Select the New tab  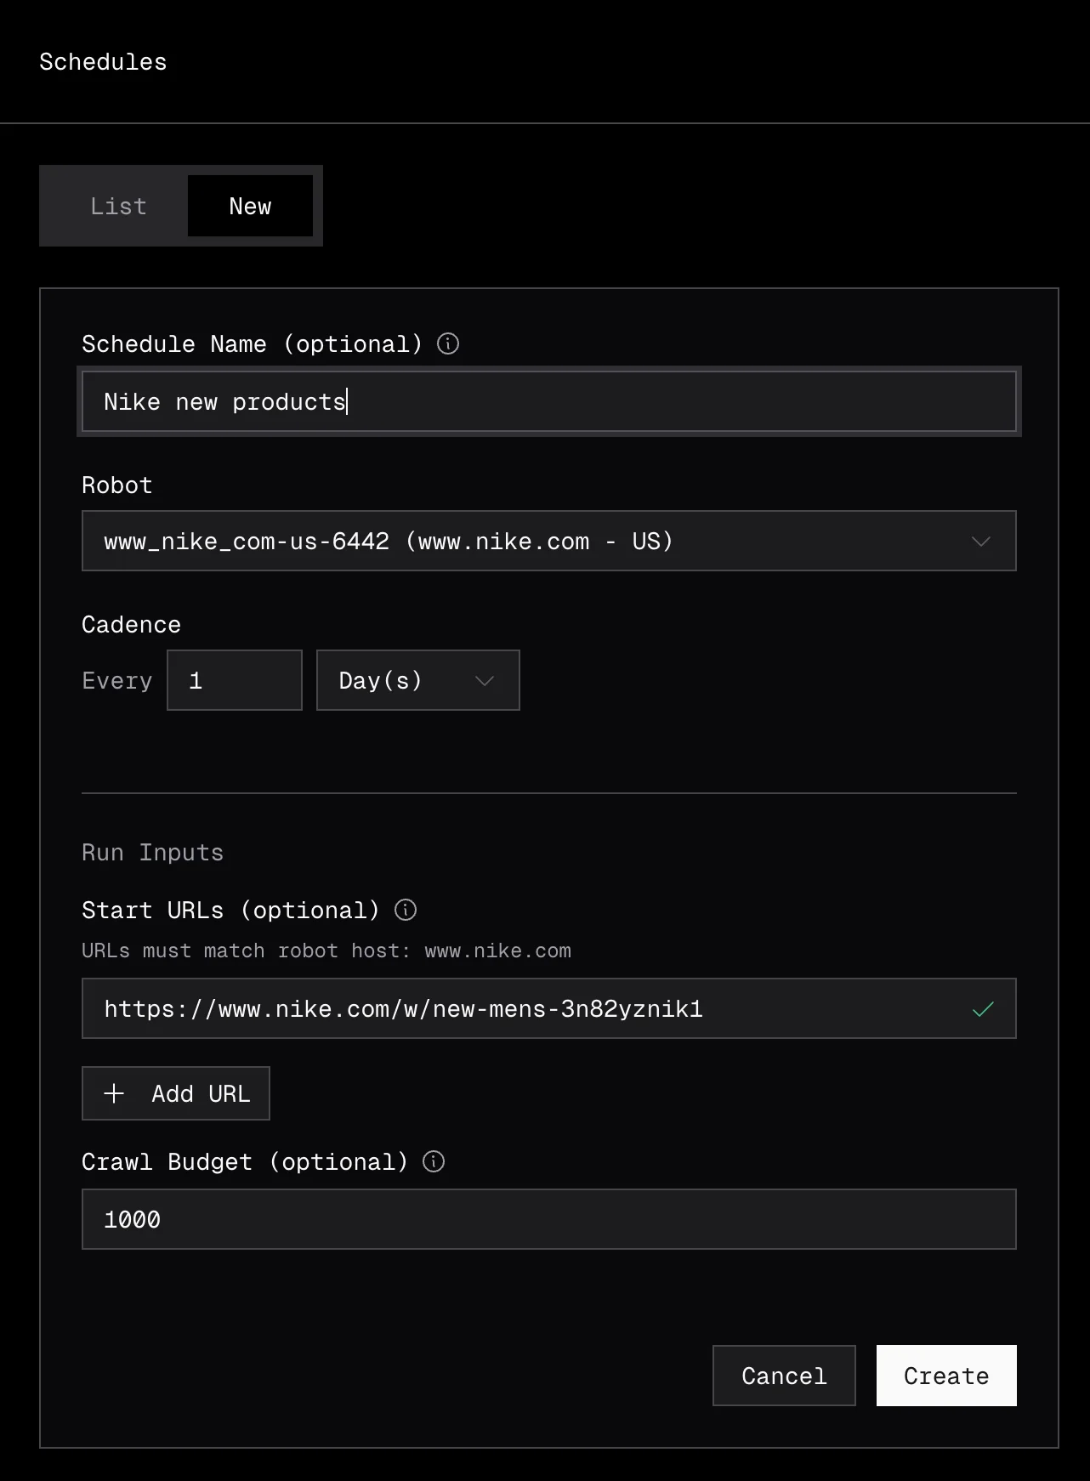250,207
